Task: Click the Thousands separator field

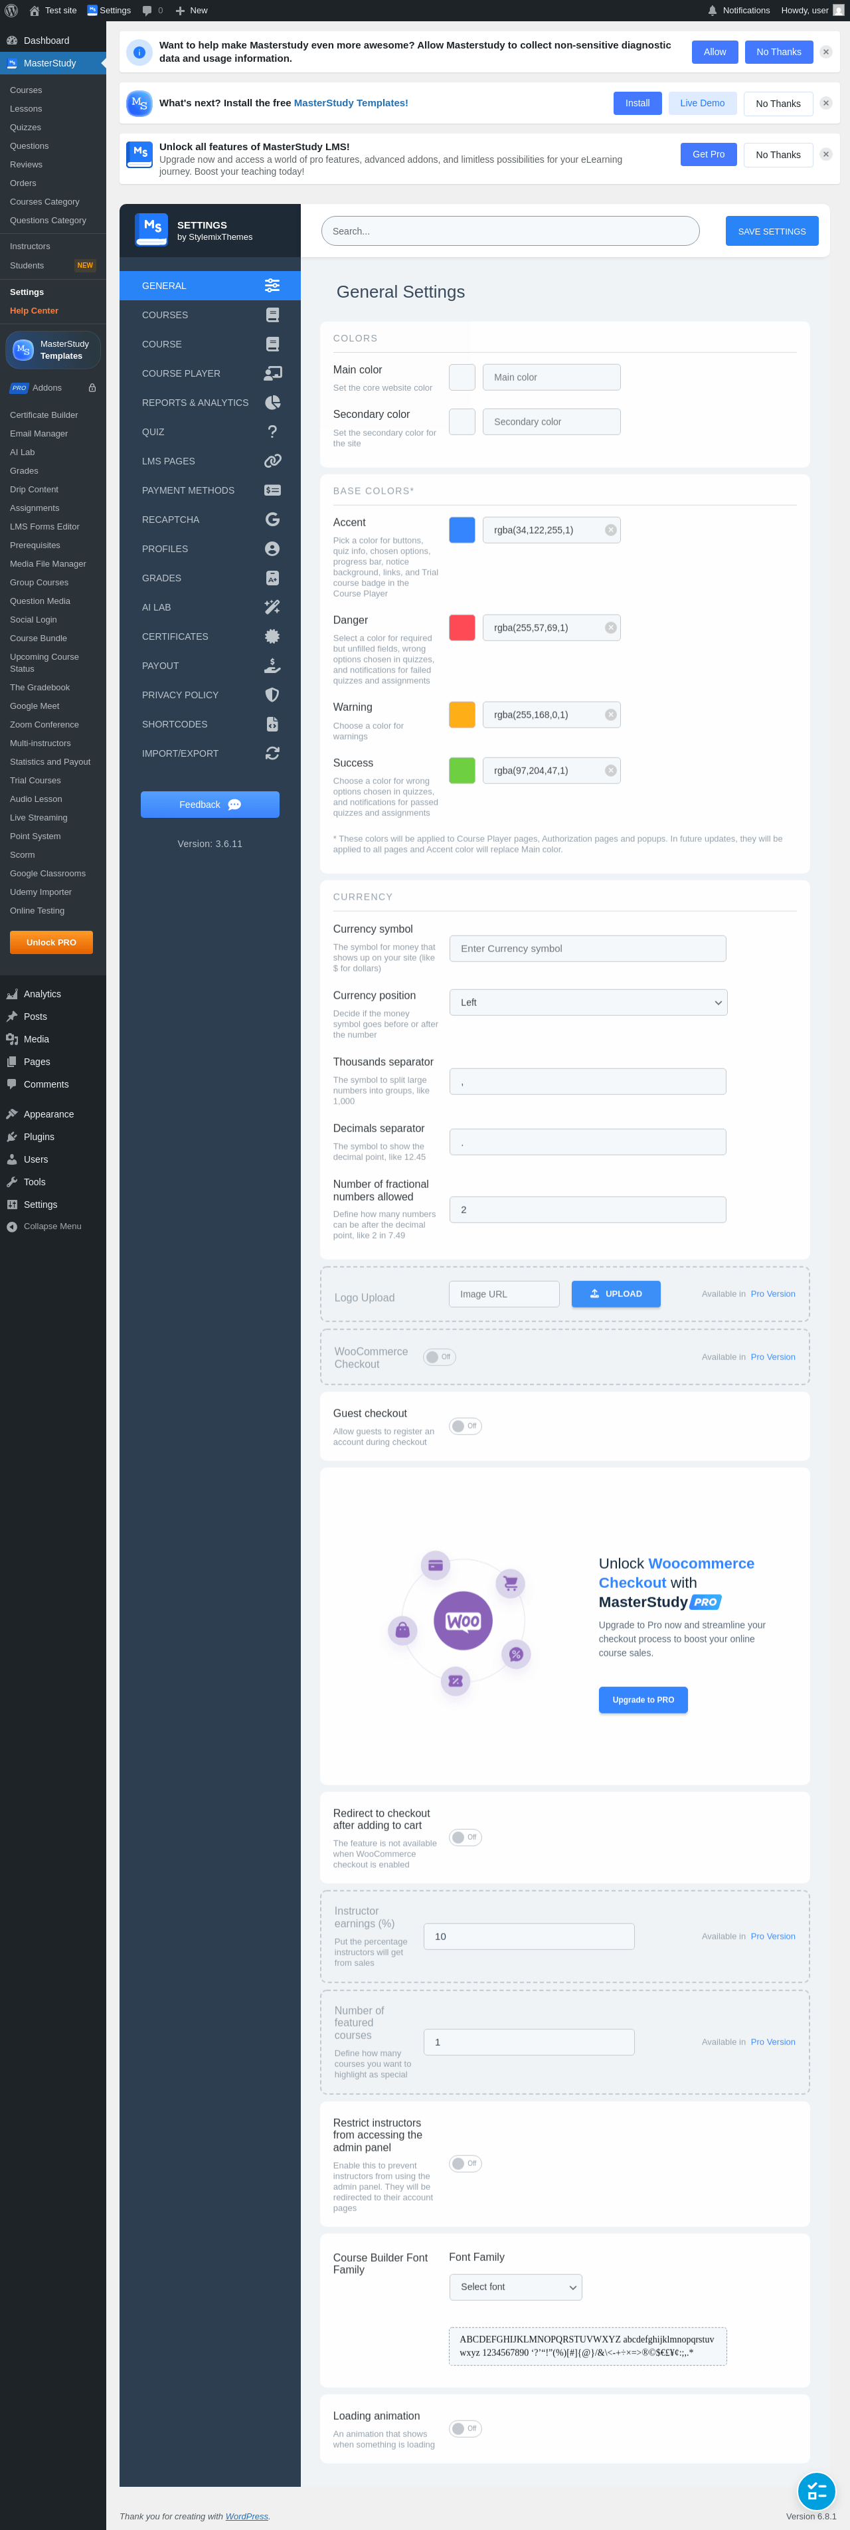Action: pos(588,1082)
